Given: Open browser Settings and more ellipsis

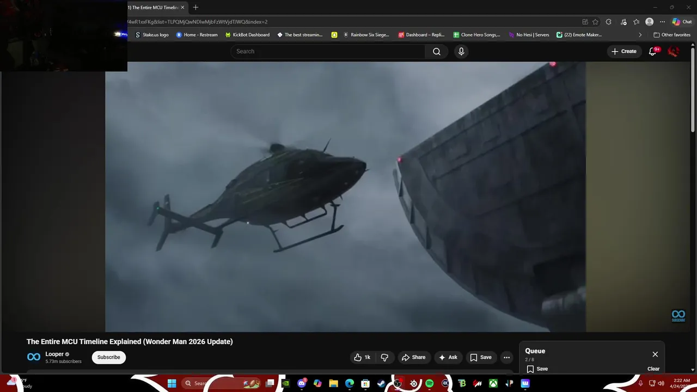Looking at the screenshot, I should click(662, 22).
